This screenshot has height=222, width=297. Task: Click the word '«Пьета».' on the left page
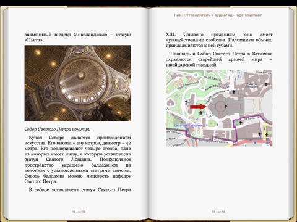(34, 40)
